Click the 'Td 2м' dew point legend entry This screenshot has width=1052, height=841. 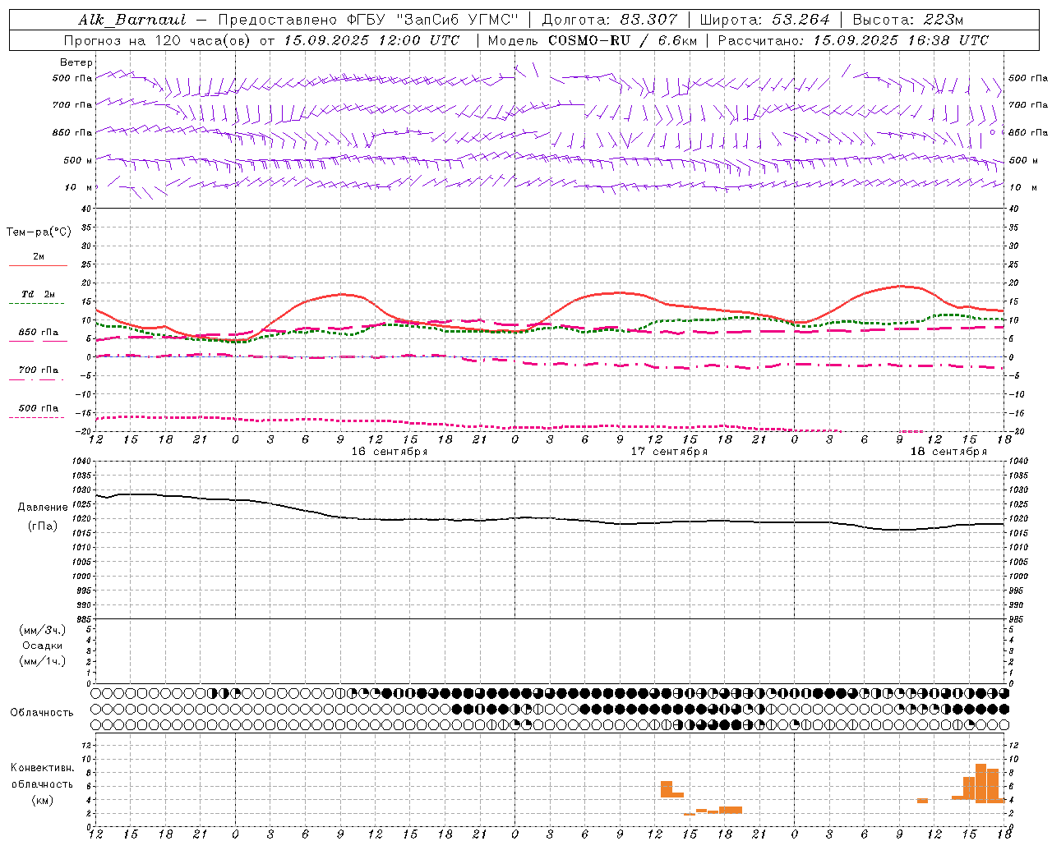pos(39,294)
